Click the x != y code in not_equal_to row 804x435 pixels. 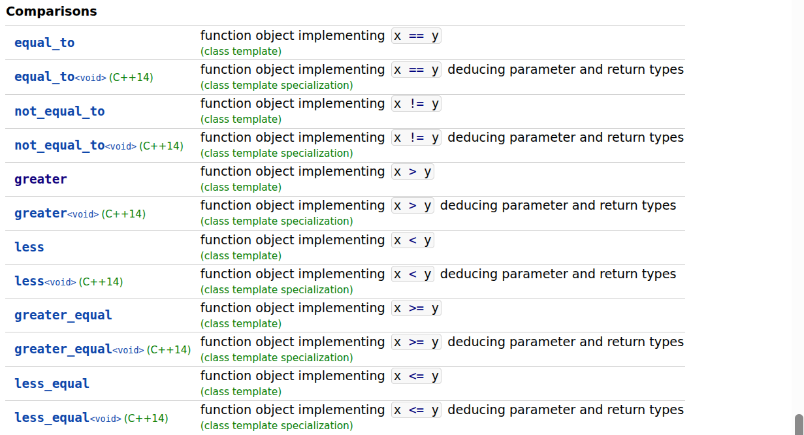(x=416, y=104)
